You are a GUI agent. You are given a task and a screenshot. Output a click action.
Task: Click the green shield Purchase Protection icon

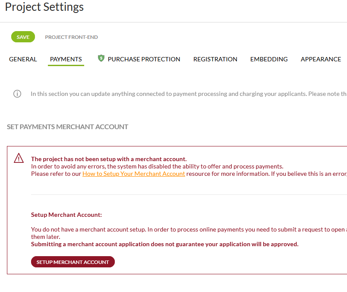click(x=101, y=58)
